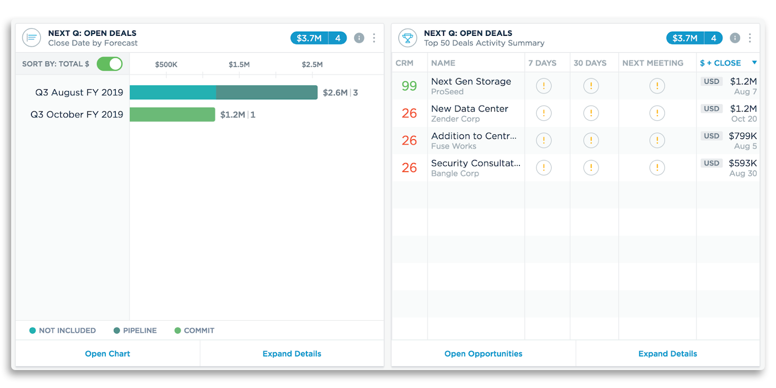Click 30 Days warning icon for Bangle Corp deal
The height and width of the screenshot is (388, 776).
(x=591, y=167)
